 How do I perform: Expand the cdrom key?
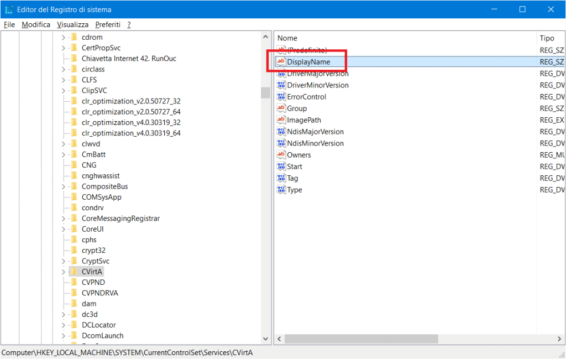point(64,37)
